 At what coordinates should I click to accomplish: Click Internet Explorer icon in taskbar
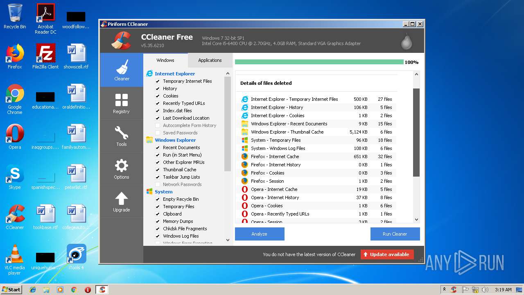[33, 290]
